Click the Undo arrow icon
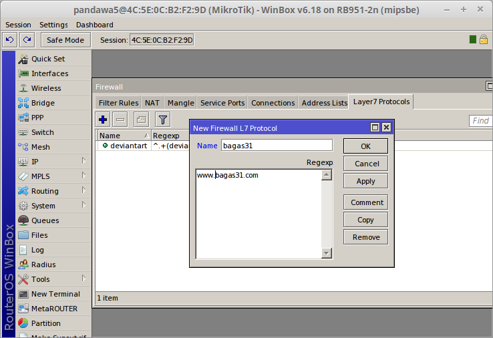The image size is (493, 338). [x=10, y=40]
